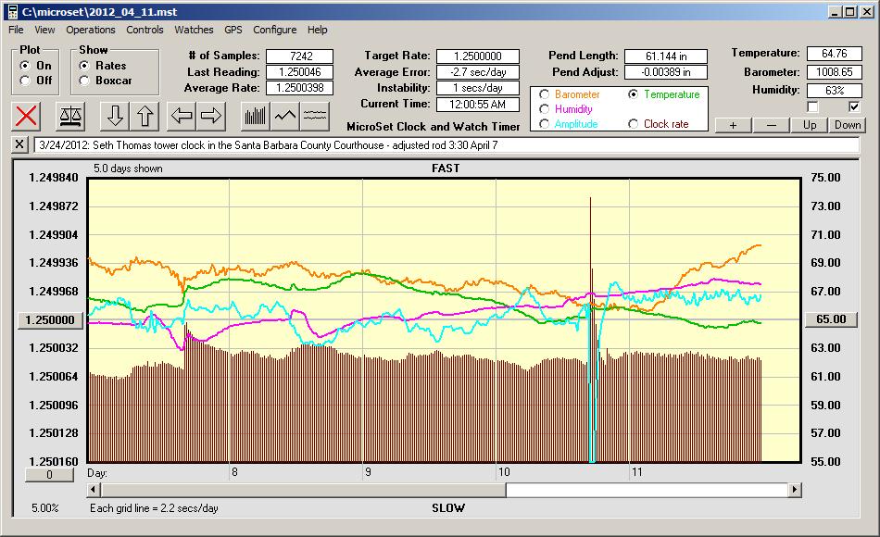880x537 pixels.
Task: Click the comment text field about Seth Thomas clock
Action: point(446,145)
